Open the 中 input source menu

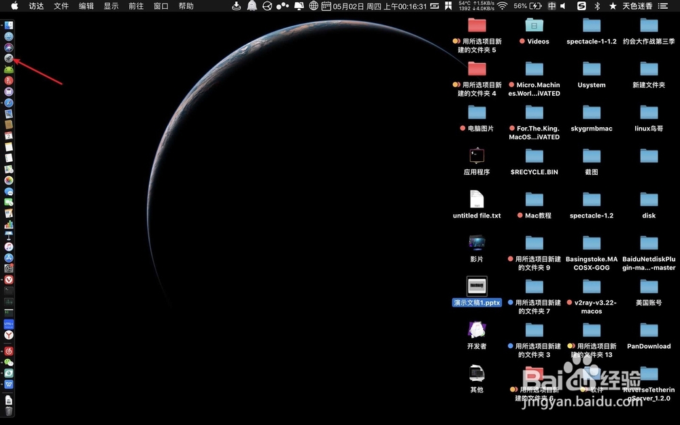coord(552,6)
